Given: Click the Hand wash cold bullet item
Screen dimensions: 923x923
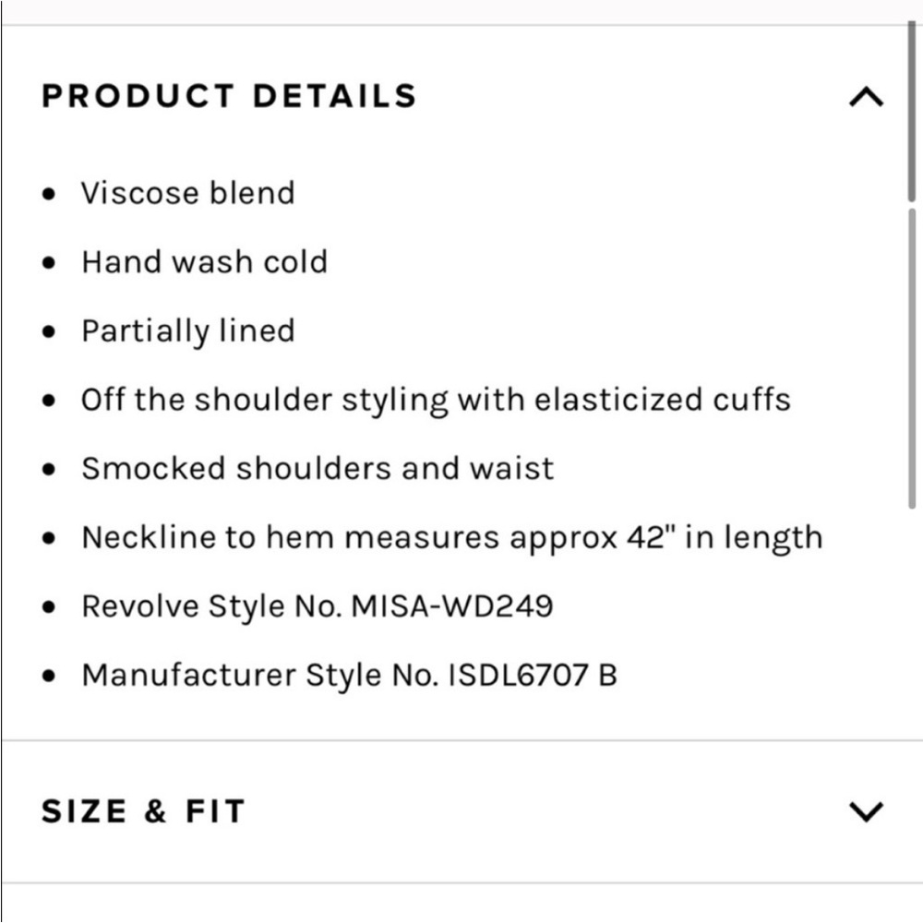Looking at the screenshot, I should (205, 261).
